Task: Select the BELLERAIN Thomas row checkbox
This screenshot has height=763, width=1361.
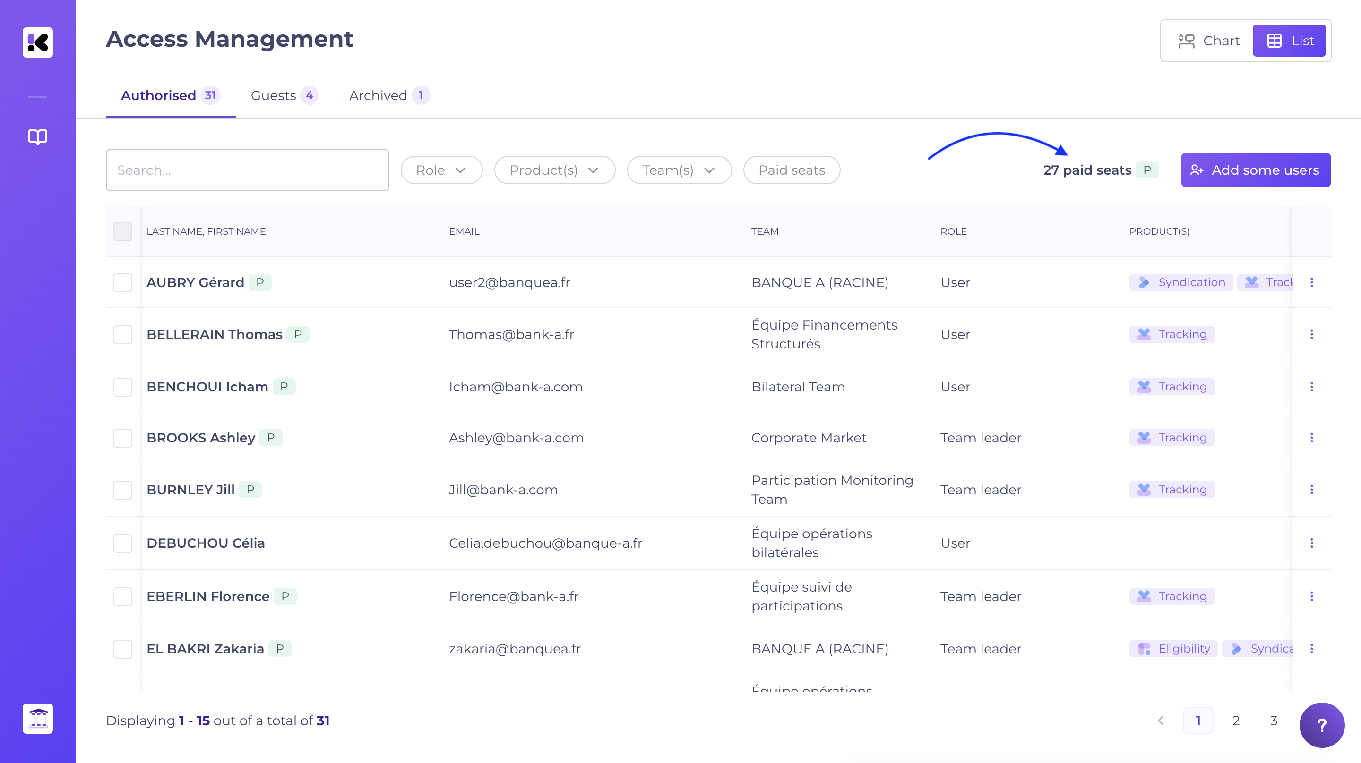Action: (122, 334)
